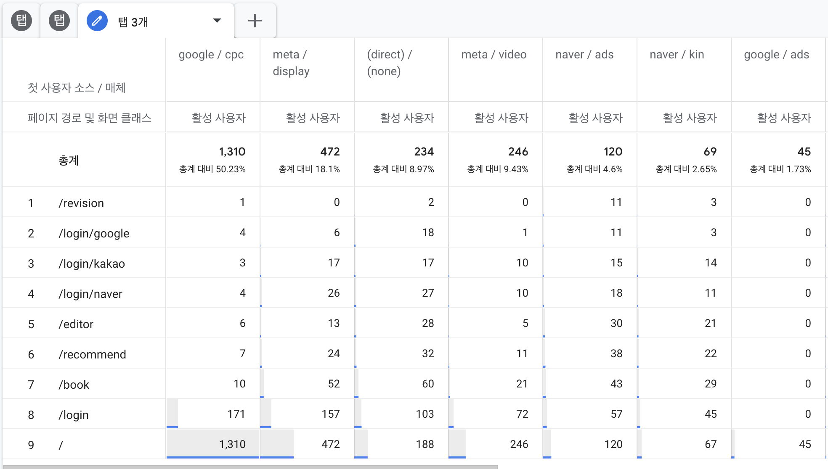Select the '/login/kakao' page path row
Viewport: 828px width, 469px height.
click(x=92, y=263)
